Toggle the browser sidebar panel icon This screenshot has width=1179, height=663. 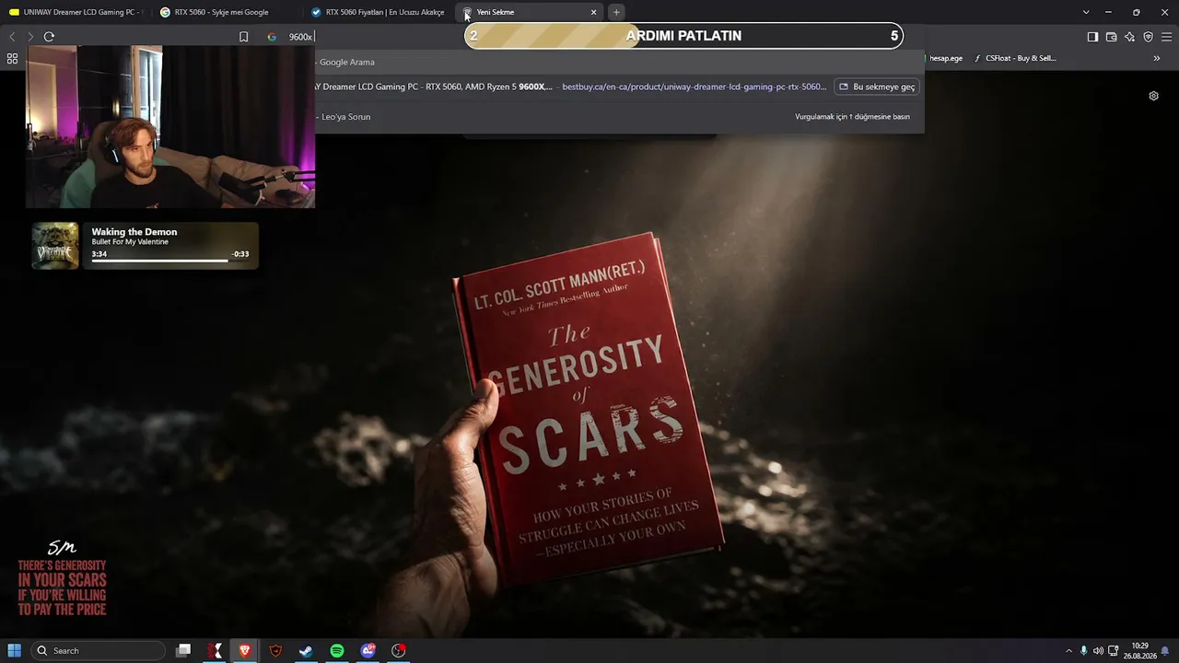pos(1092,37)
